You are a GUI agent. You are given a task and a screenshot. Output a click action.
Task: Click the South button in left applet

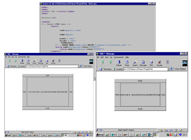point(48,108)
